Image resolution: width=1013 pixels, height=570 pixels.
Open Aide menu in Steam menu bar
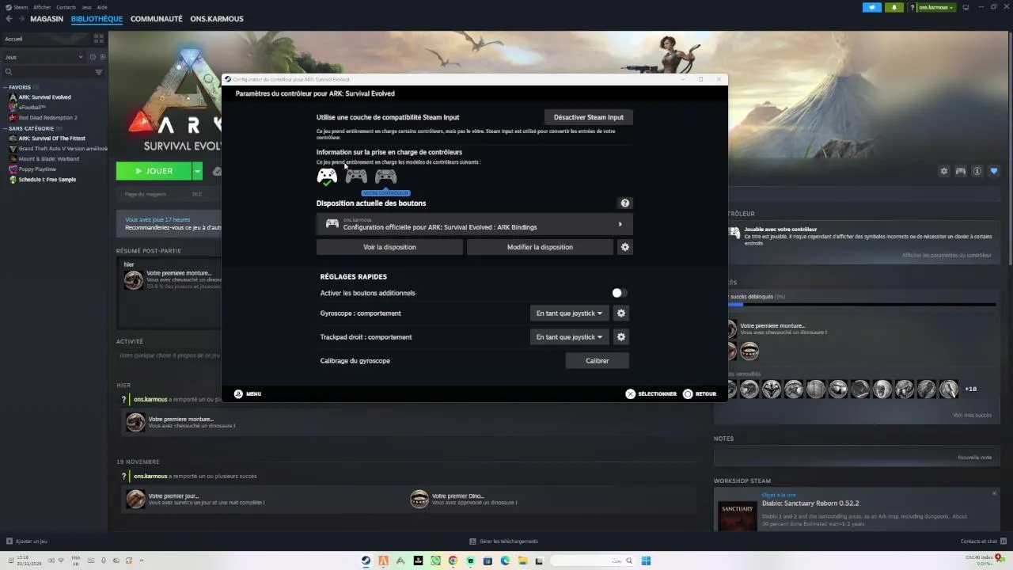pyautogui.click(x=102, y=7)
